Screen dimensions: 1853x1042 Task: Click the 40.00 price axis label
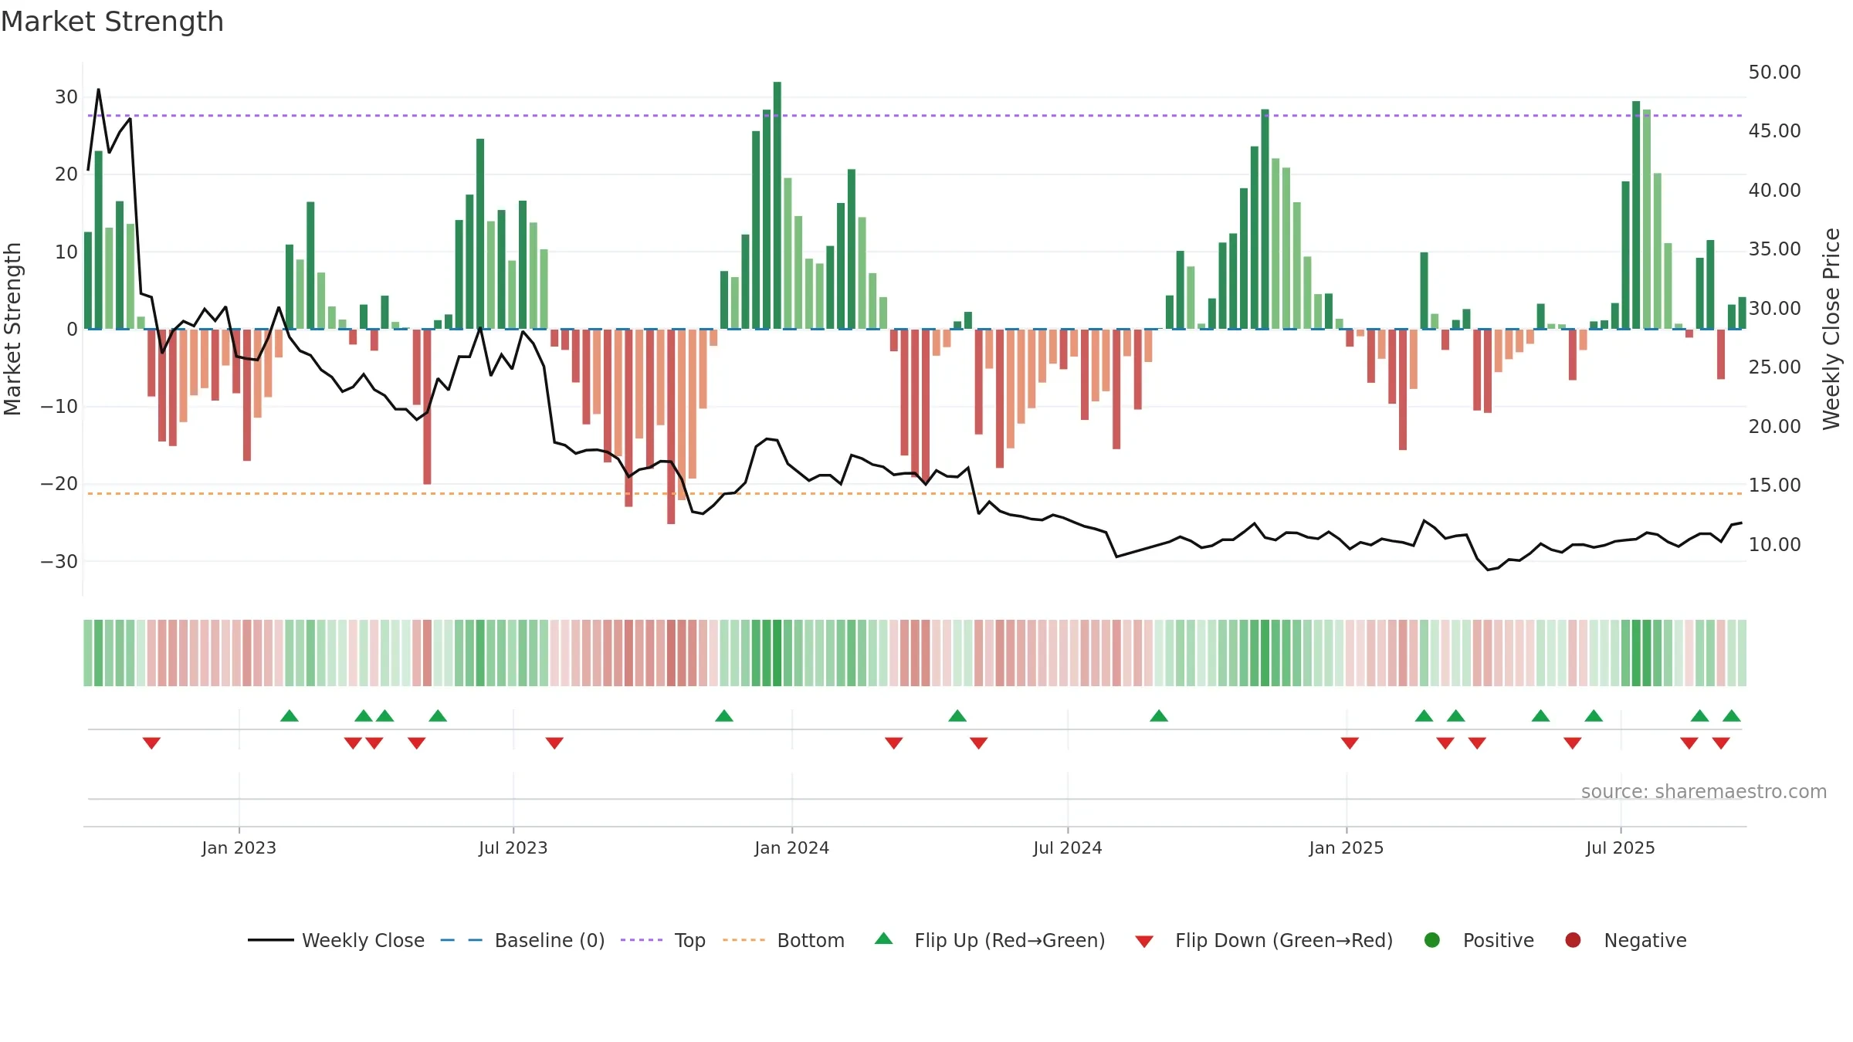point(1774,190)
